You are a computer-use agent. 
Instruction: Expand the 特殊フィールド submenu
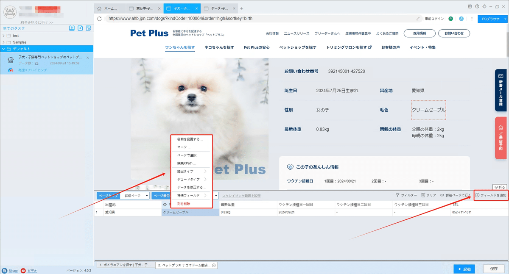coord(191,195)
